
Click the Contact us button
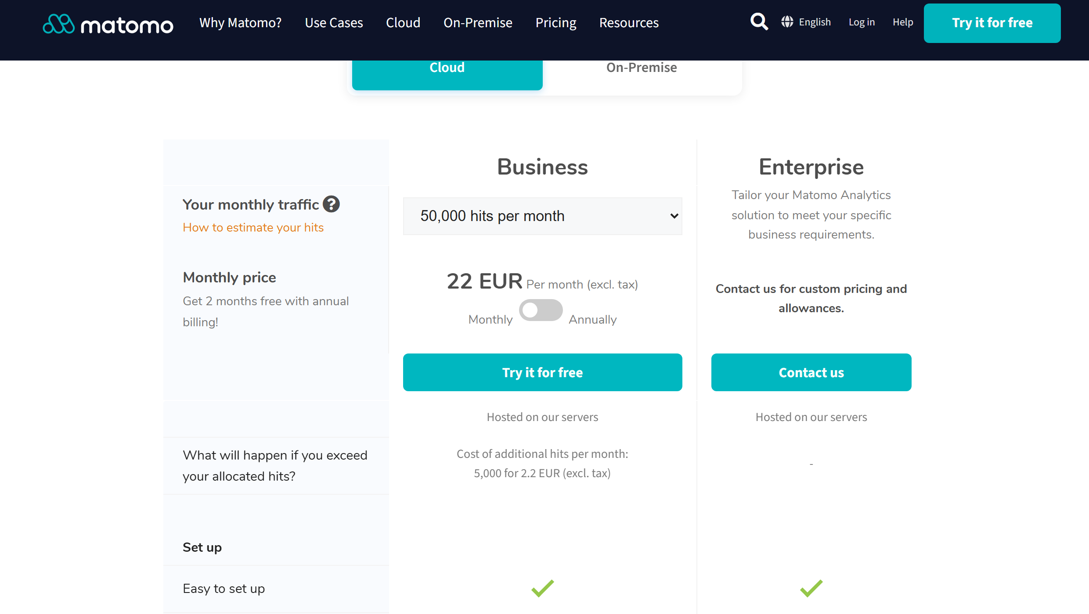pos(811,372)
